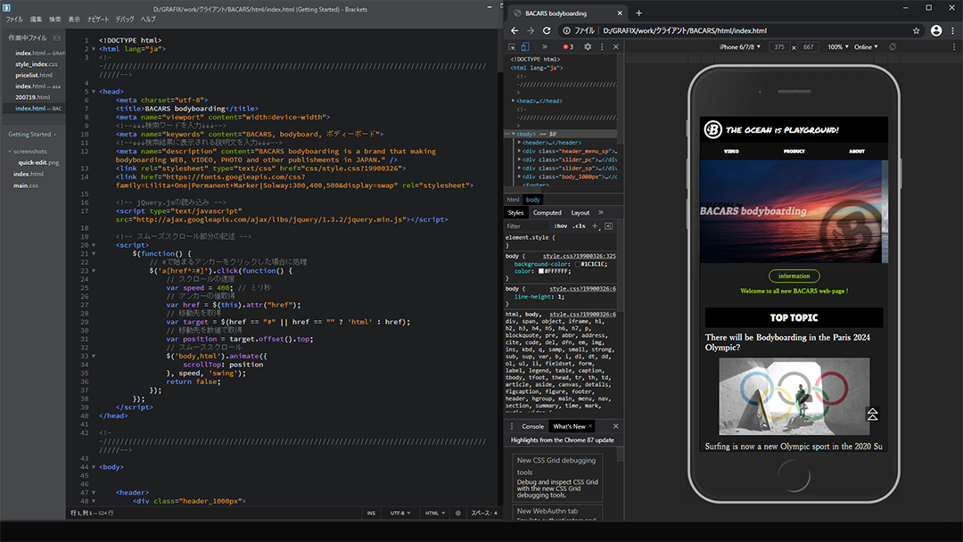Expand the head element in DOM tree
Image resolution: width=963 pixels, height=542 pixels.
[514, 101]
